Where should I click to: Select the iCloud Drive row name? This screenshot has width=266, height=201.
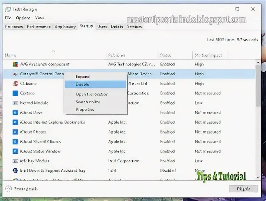[x=31, y=112]
